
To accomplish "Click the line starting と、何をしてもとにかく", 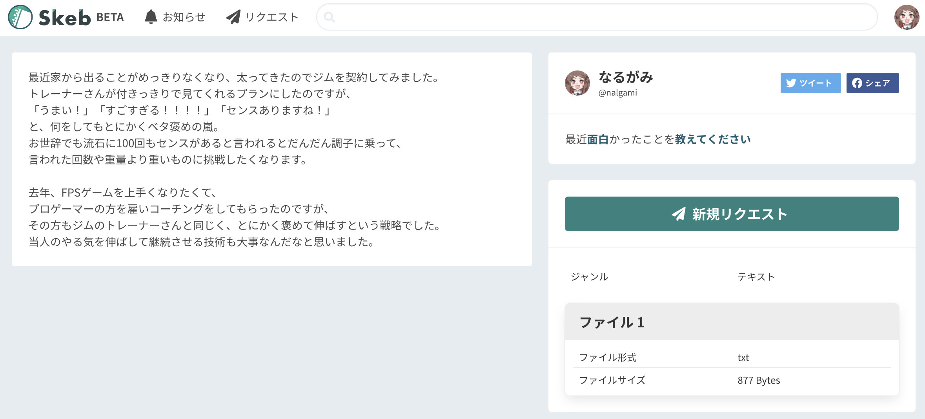I will 125,127.
